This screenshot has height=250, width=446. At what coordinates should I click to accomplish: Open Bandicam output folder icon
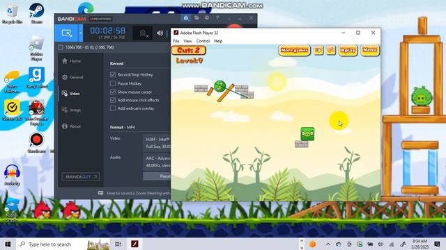click(197, 18)
